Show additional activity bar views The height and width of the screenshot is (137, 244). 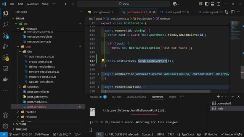pos(5,90)
